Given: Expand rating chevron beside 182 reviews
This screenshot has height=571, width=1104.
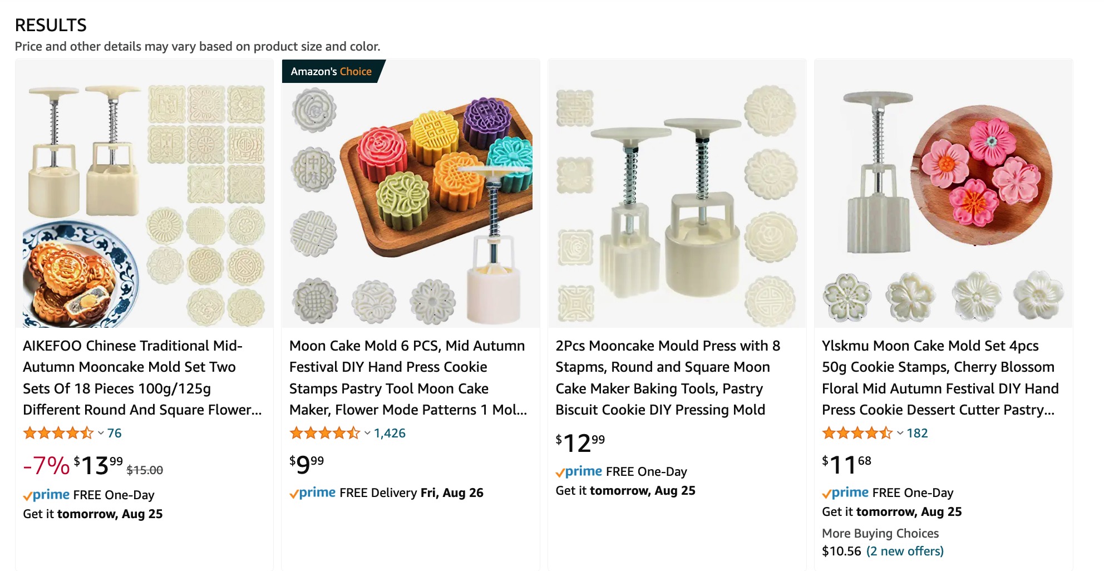Looking at the screenshot, I should pyautogui.click(x=900, y=433).
